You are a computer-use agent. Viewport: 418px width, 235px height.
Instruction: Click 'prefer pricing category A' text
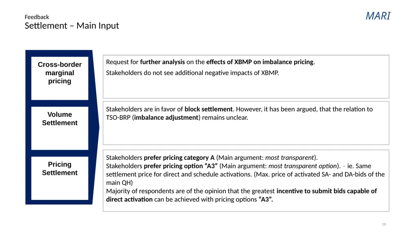[x=179, y=158]
